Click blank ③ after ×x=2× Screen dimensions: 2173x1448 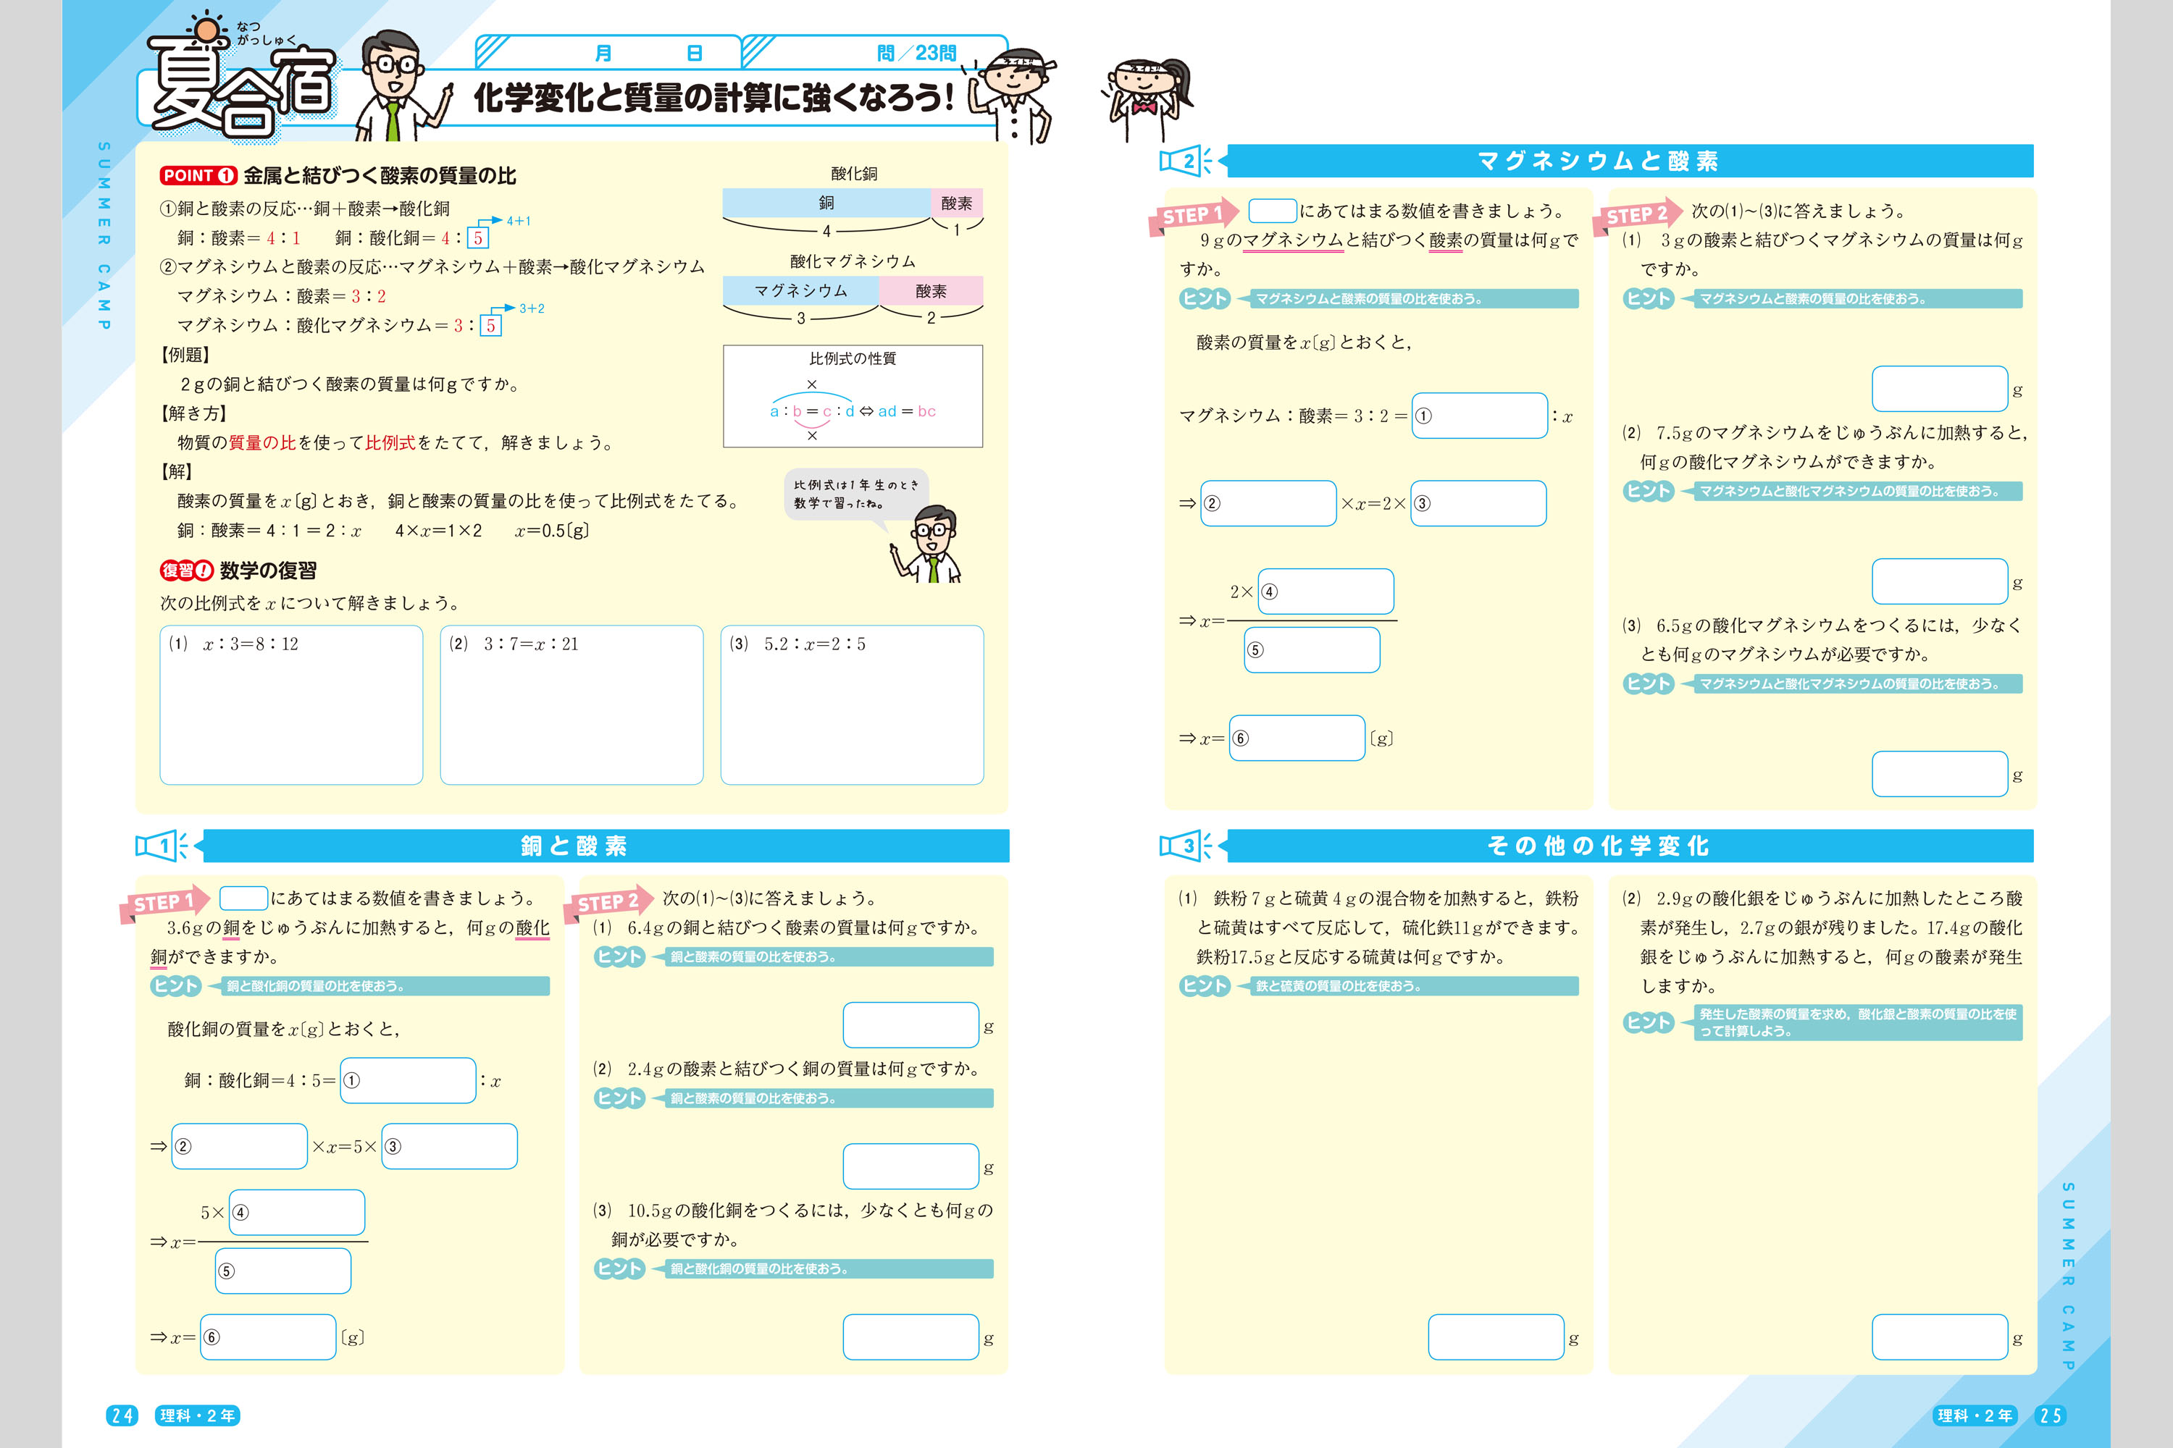[1478, 503]
